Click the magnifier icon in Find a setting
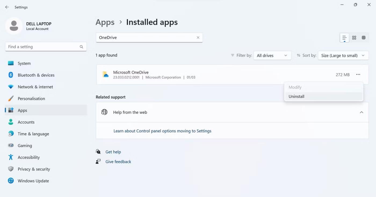This screenshot has height=197, width=376. 81,47
